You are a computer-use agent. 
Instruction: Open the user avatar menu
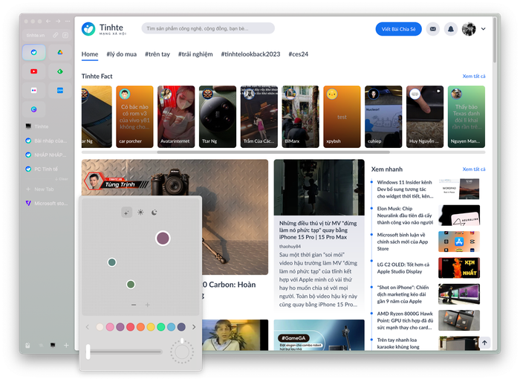click(x=469, y=29)
